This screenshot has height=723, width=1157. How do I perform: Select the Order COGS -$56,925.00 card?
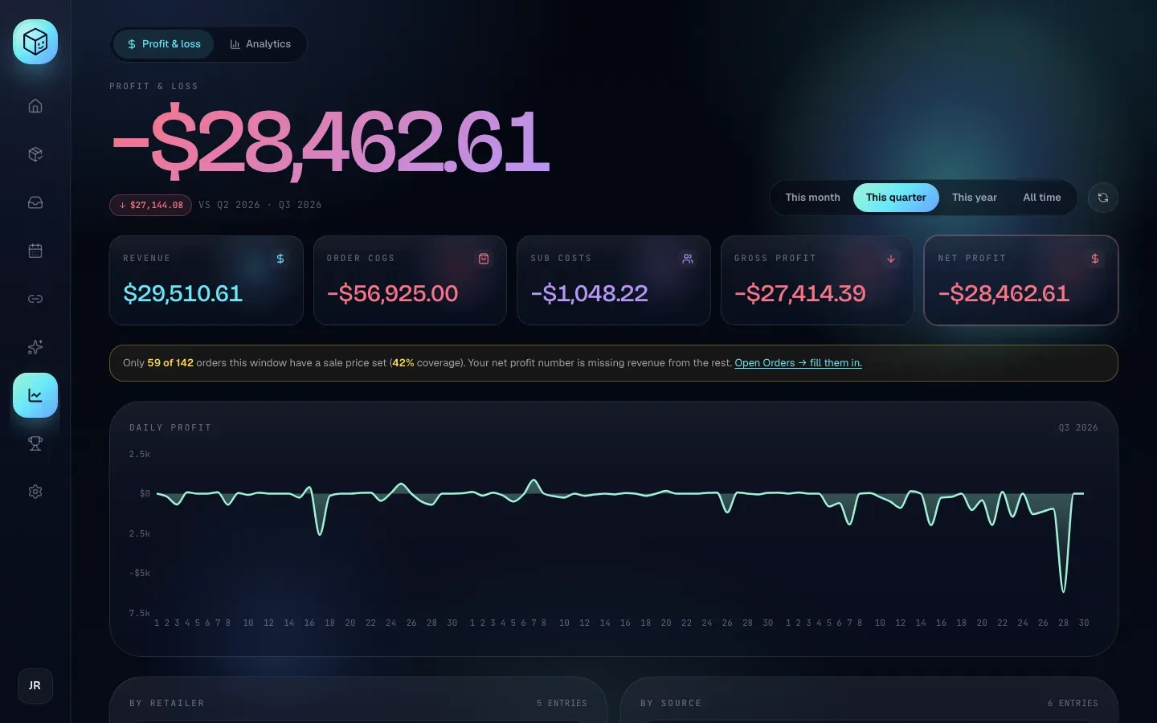coord(410,280)
